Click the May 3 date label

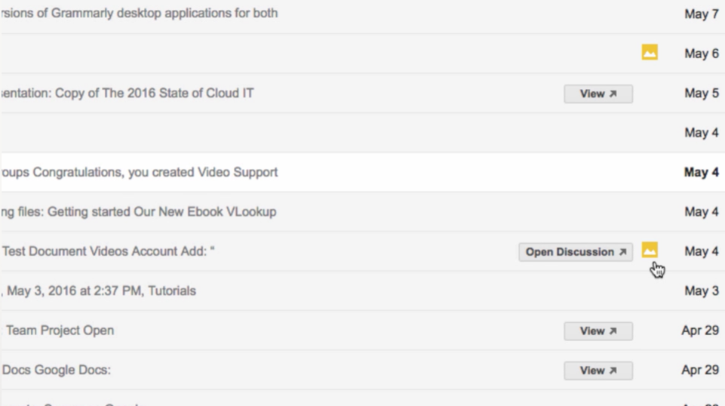pos(702,291)
